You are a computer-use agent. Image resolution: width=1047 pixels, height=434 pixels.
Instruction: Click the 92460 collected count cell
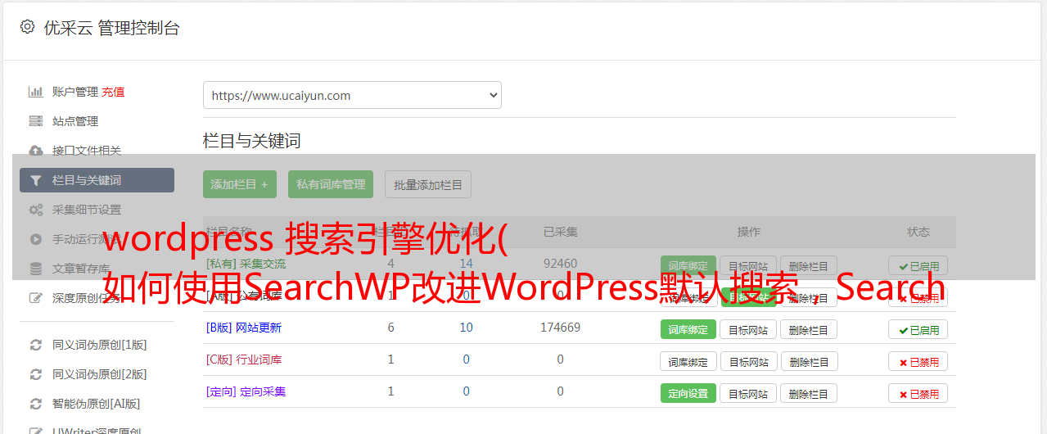click(560, 264)
